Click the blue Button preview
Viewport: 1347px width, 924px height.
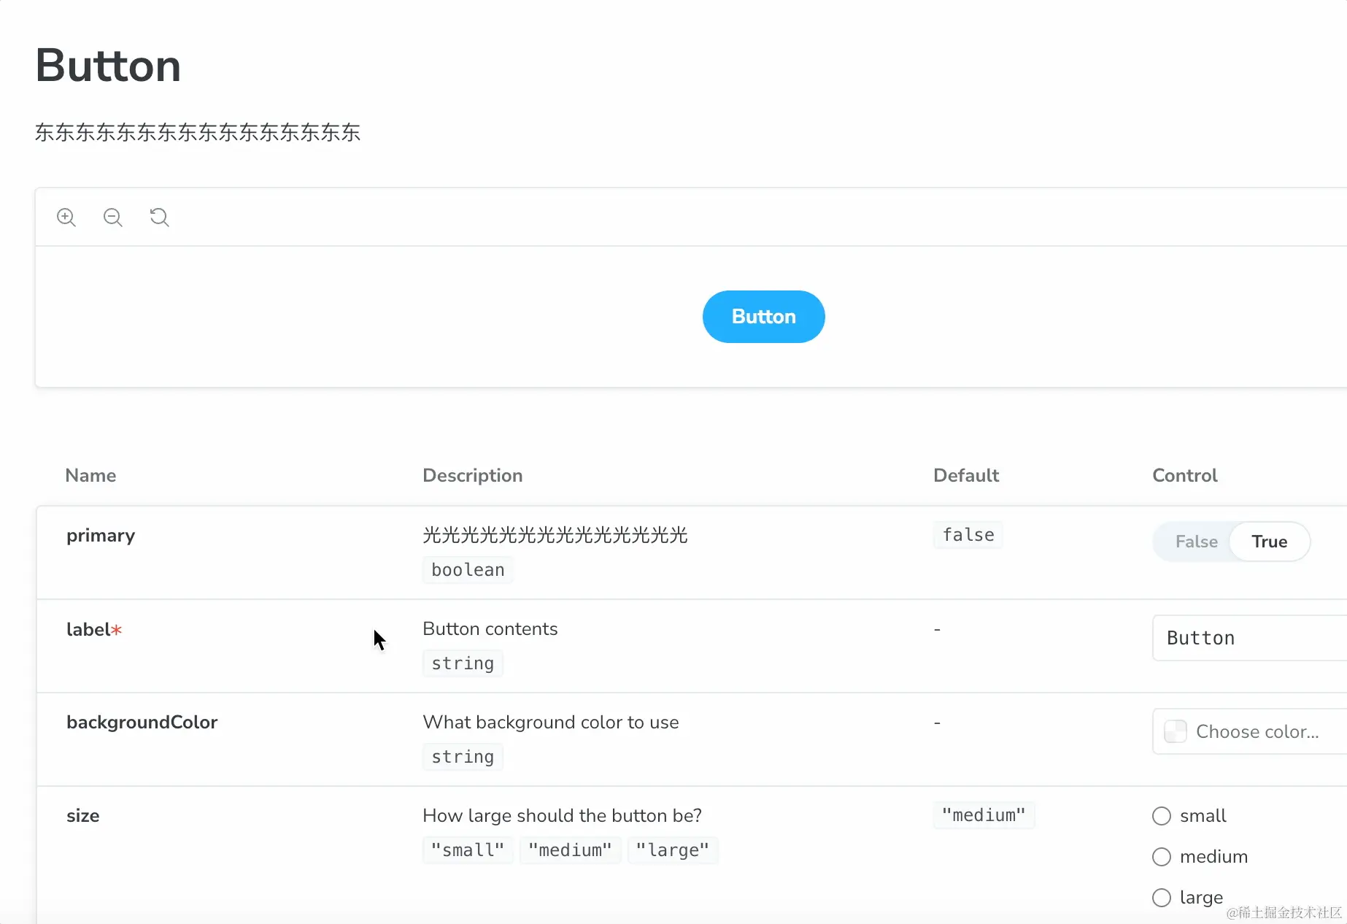point(763,317)
